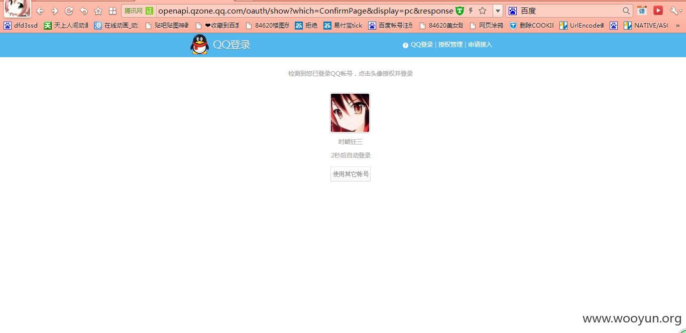Open the 申请接入 link
Screen dimensions: 686x333
[480, 45]
